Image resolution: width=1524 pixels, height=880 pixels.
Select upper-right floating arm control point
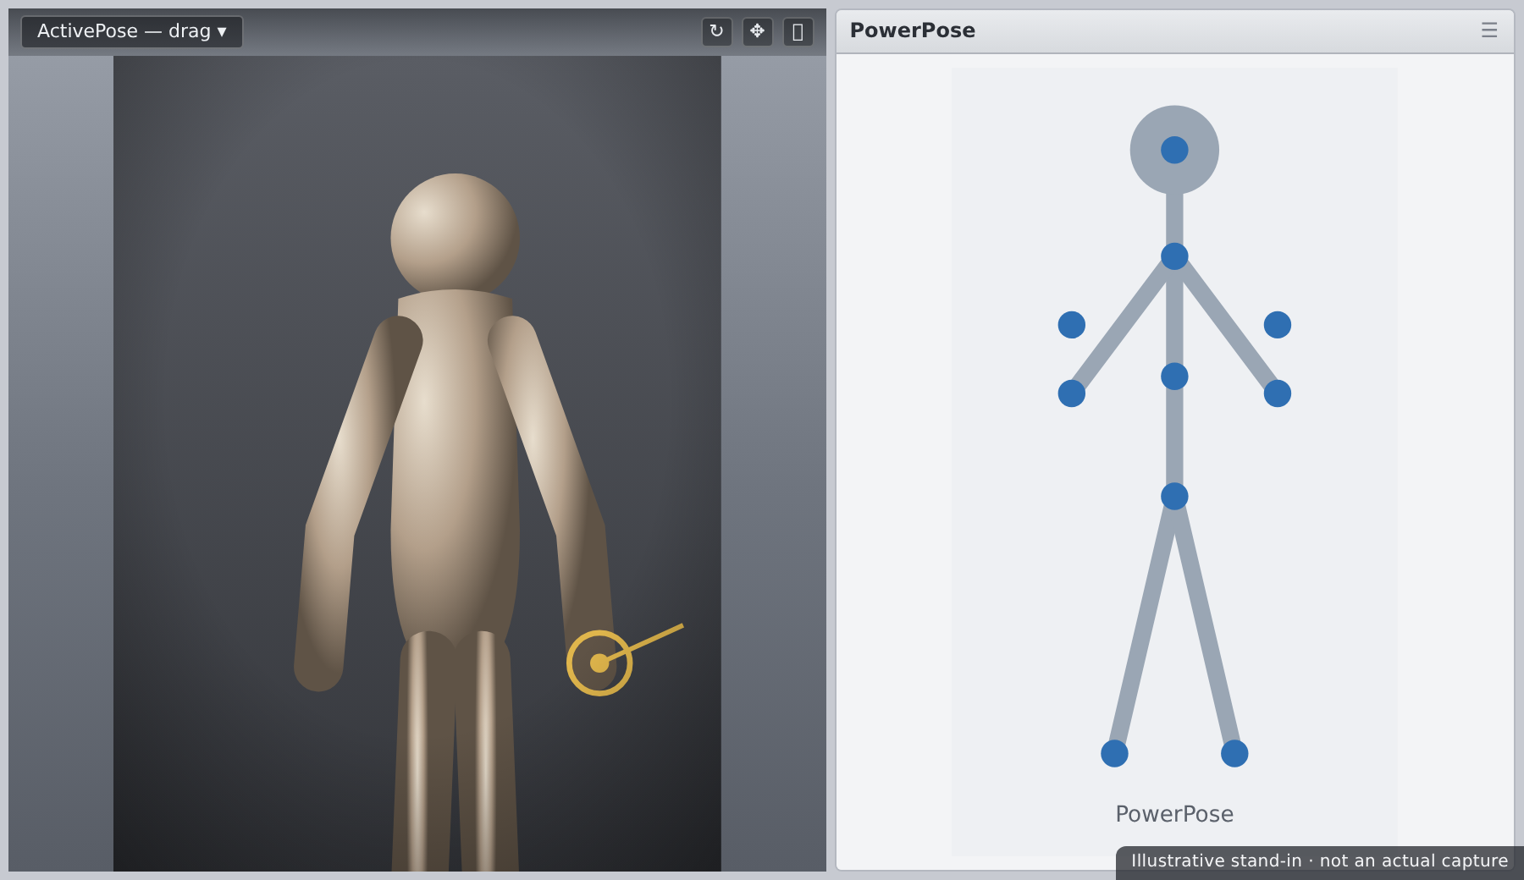pyautogui.click(x=1278, y=325)
